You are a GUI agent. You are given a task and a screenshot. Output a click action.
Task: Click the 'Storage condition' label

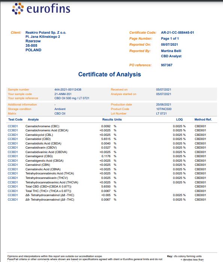[x=19, y=109]
